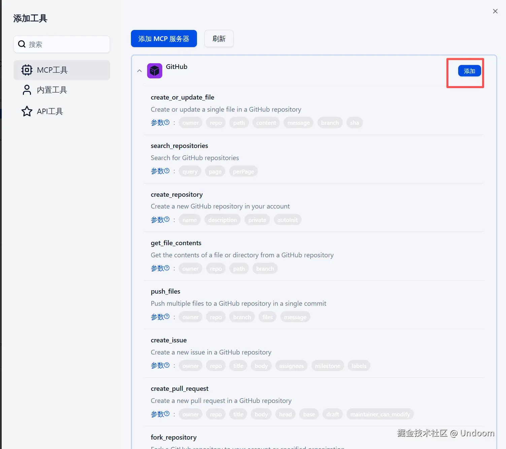
Task: Select the search_repositories tool name
Action: [x=179, y=146]
